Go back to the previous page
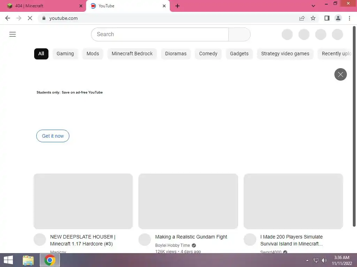The width and height of the screenshot is (357, 267). point(8,18)
